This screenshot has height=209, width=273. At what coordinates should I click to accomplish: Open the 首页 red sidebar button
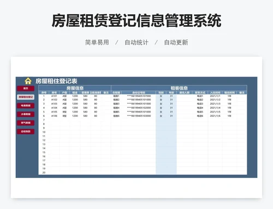tap(26, 88)
